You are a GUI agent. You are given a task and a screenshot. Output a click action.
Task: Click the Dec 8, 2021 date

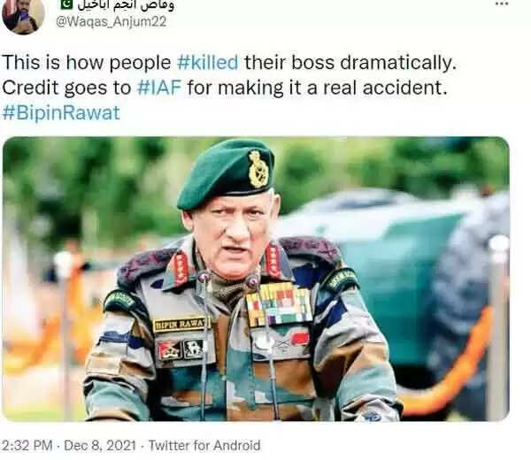[x=99, y=446]
